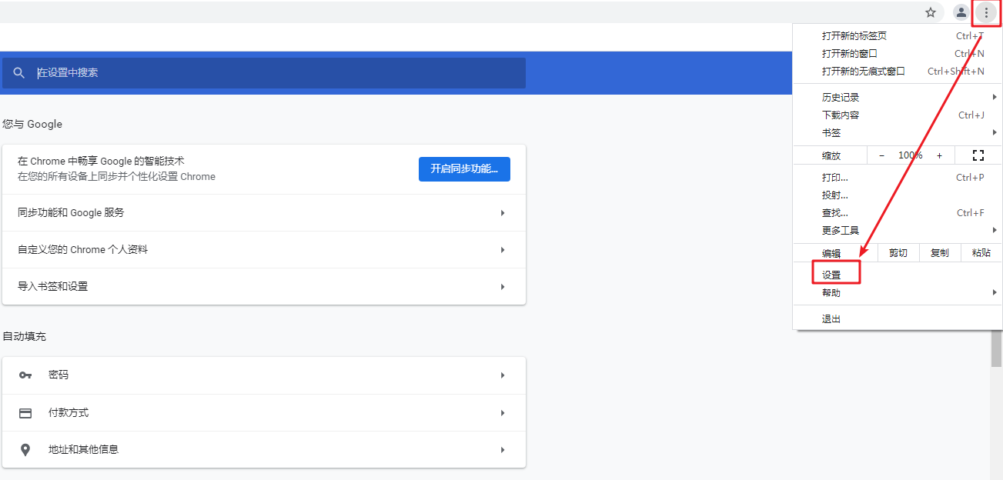Open the 历史记录 submenu
This screenshot has width=1003, height=480.
pos(898,98)
